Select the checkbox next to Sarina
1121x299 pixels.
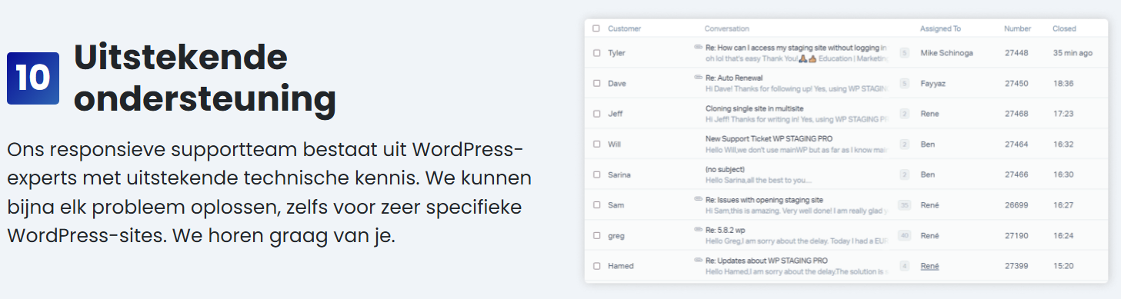(596, 174)
